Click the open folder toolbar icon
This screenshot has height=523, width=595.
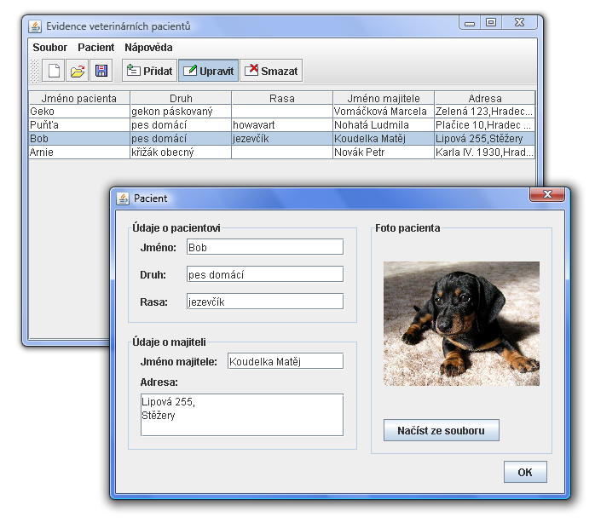78,71
